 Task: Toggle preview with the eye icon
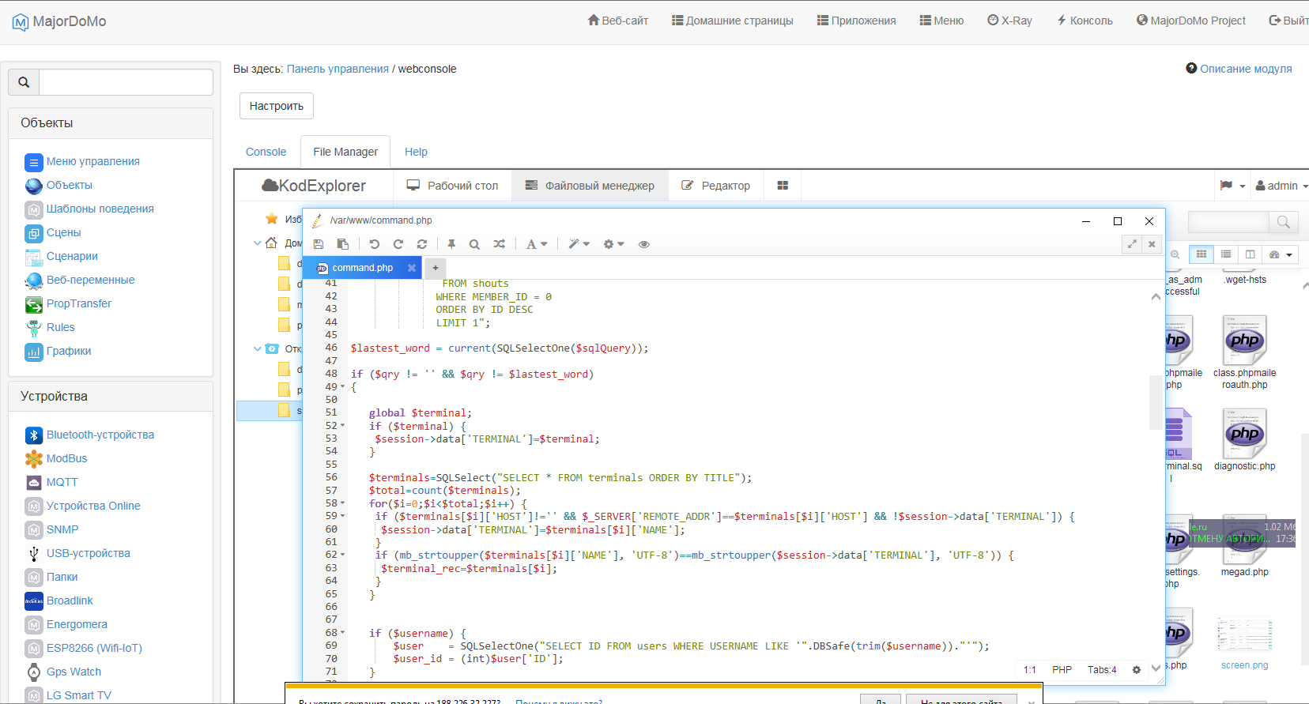(644, 244)
